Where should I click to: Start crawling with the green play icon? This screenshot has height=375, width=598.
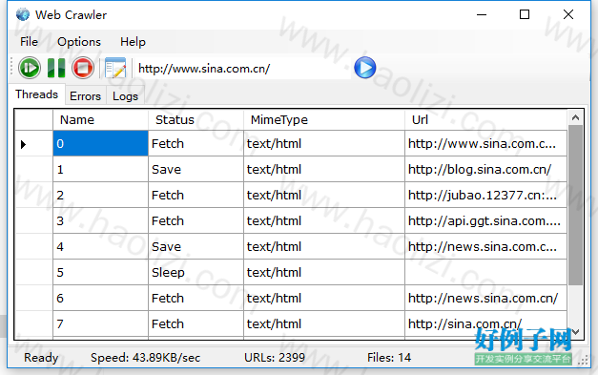(x=30, y=68)
